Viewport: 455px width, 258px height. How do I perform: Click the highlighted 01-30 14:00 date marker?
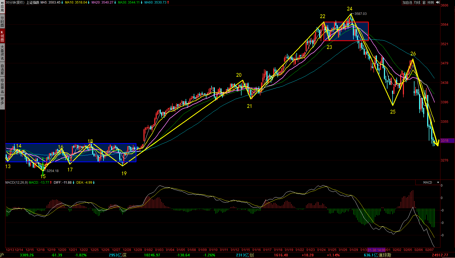tap(376, 250)
